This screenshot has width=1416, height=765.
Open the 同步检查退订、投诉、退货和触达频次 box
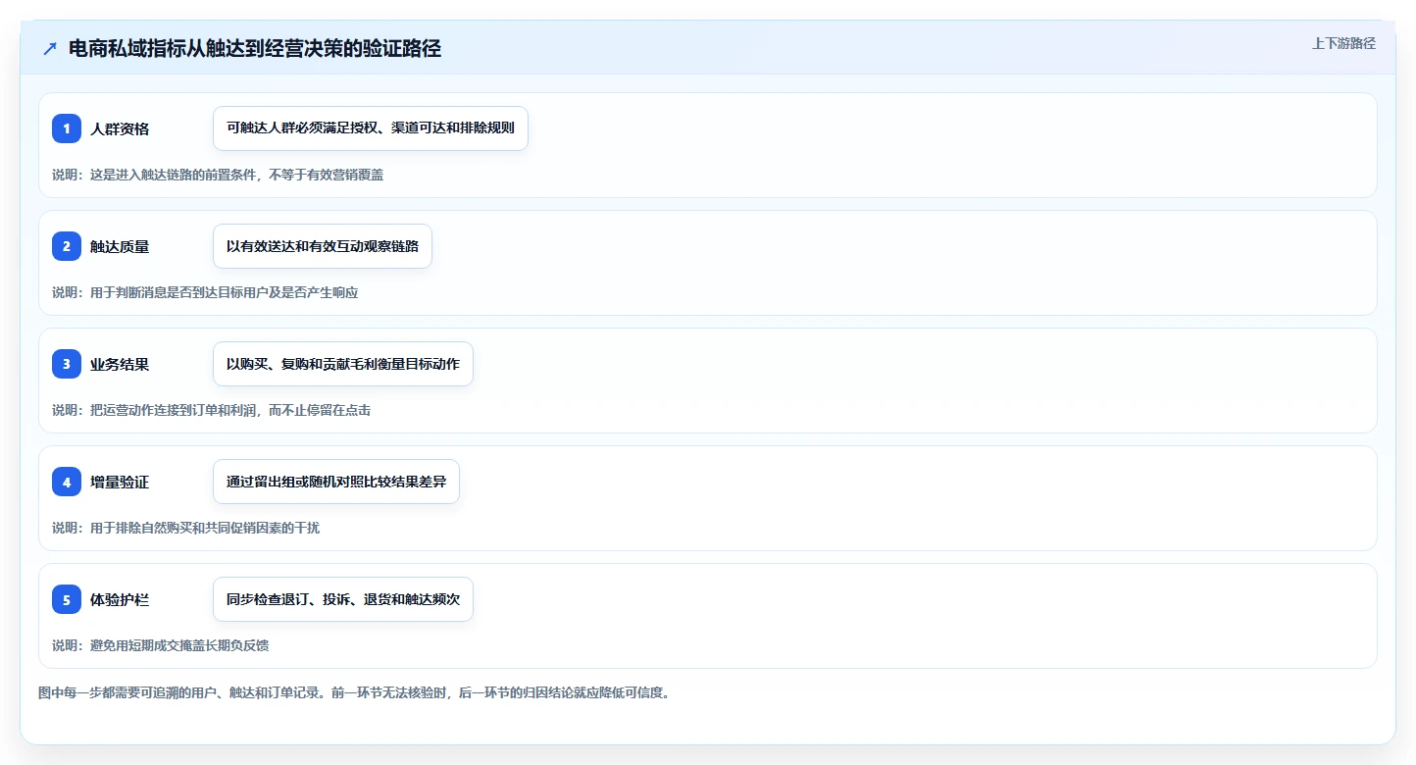point(343,599)
